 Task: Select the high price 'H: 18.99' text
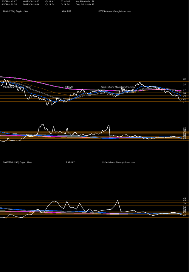[x=65, y=2]
